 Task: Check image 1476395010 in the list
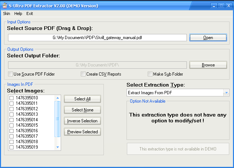point(12,98)
